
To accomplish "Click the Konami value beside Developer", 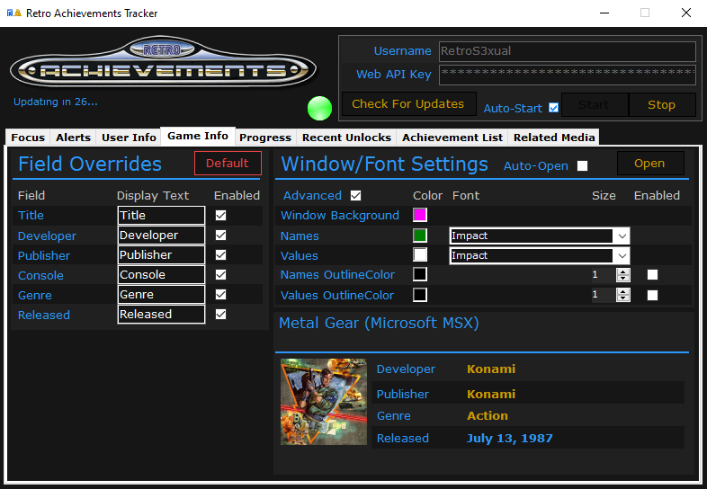I will (x=491, y=369).
